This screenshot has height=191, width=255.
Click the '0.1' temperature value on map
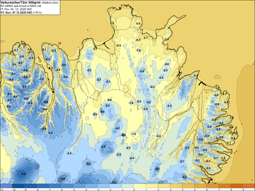pyautogui.click(x=229, y=143)
